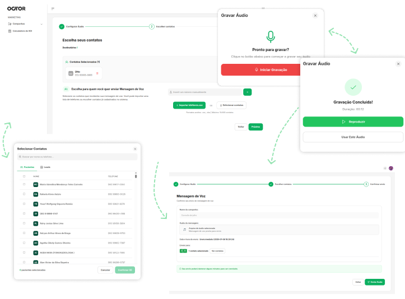Play the recording with the Reproduzir button

(353, 122)
